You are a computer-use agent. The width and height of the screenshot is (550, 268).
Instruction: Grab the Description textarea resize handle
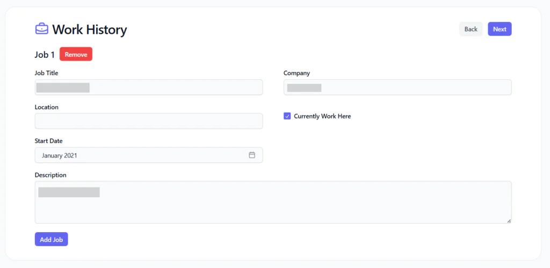click(x=509, y=221)
